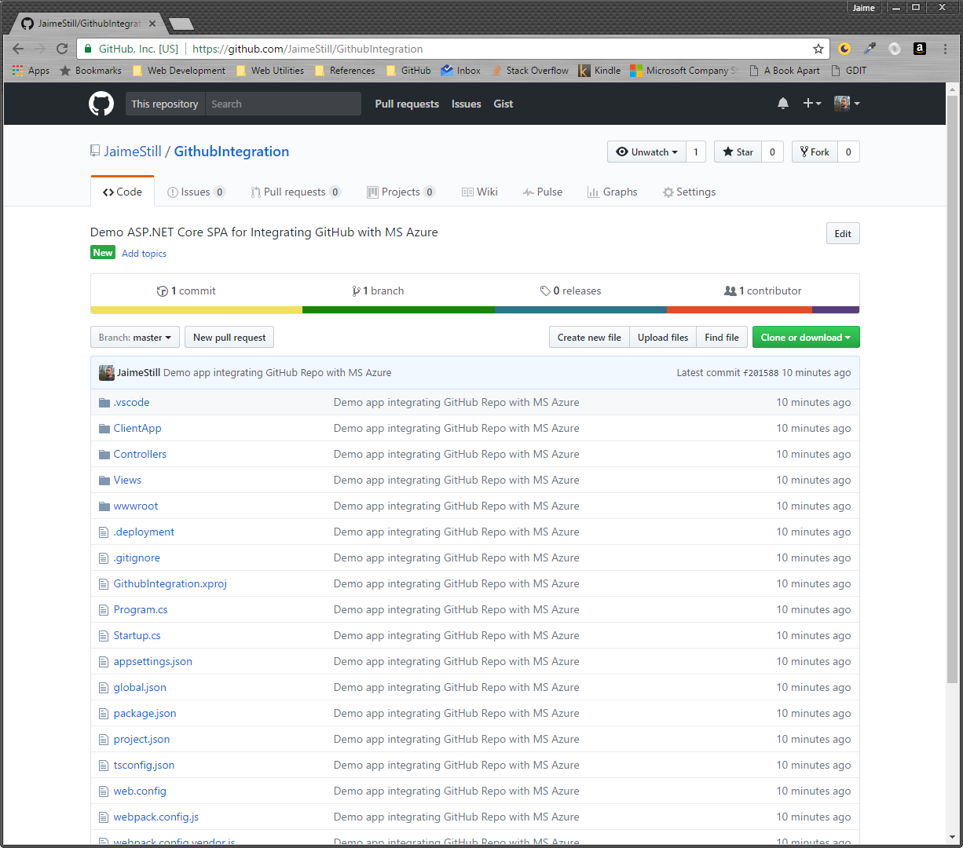Viewport: 963px width, 848px height.
Task: Click the browser reload button
Action: tap(62, 49)
